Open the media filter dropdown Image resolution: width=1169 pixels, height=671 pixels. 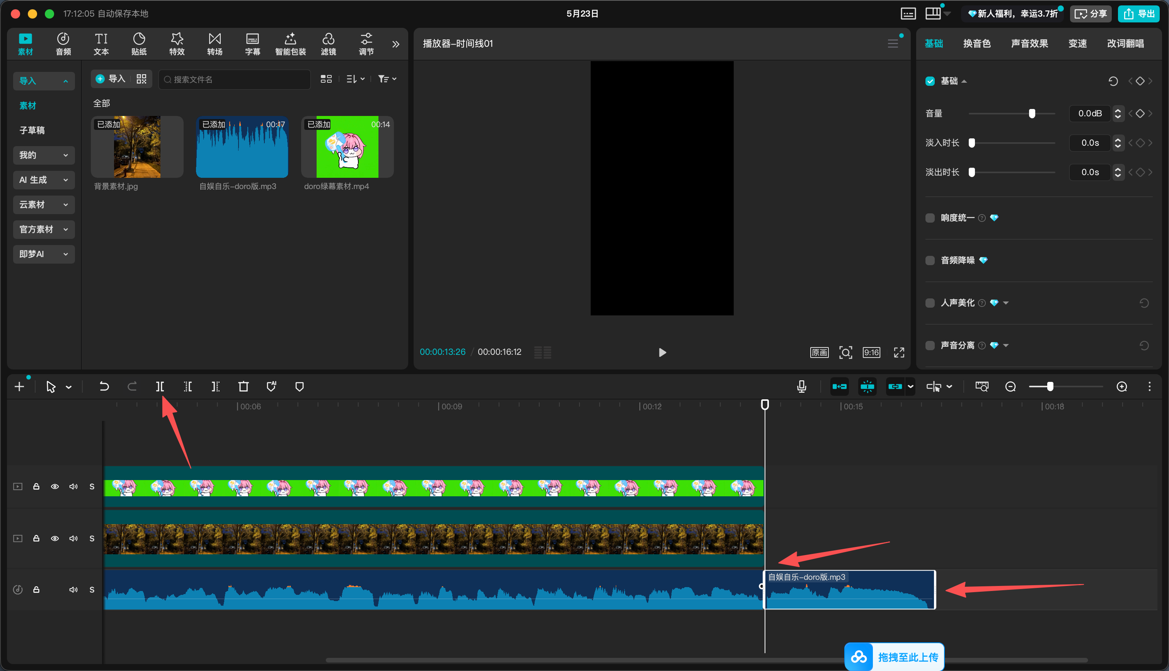[x=387, y=79]
